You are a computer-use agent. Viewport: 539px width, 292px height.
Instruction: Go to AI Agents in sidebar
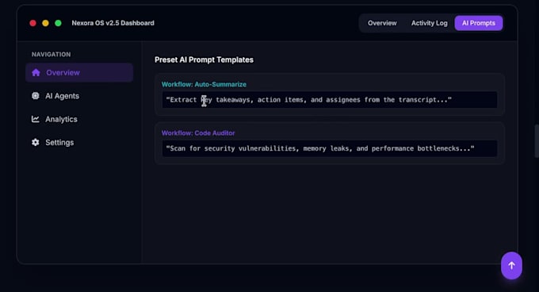tap(79, 96)
